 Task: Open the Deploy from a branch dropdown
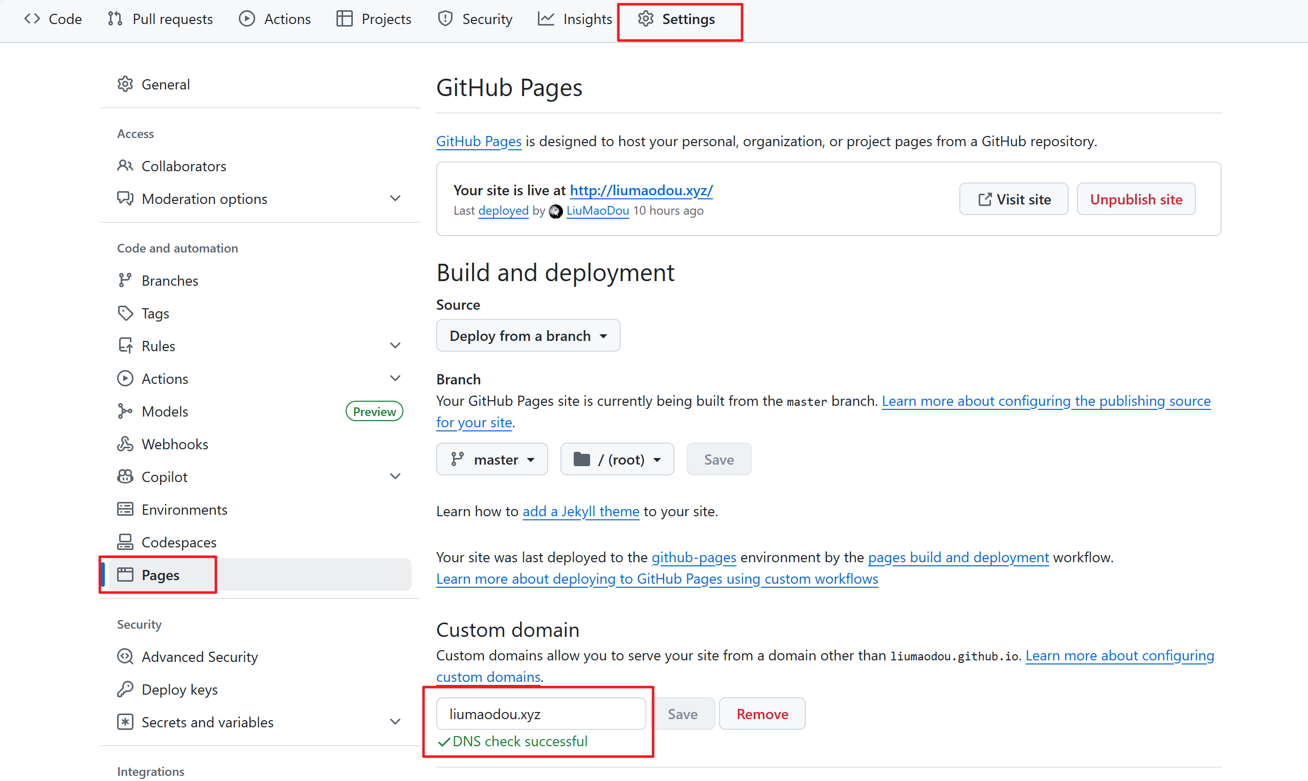[x=528, y=336]
